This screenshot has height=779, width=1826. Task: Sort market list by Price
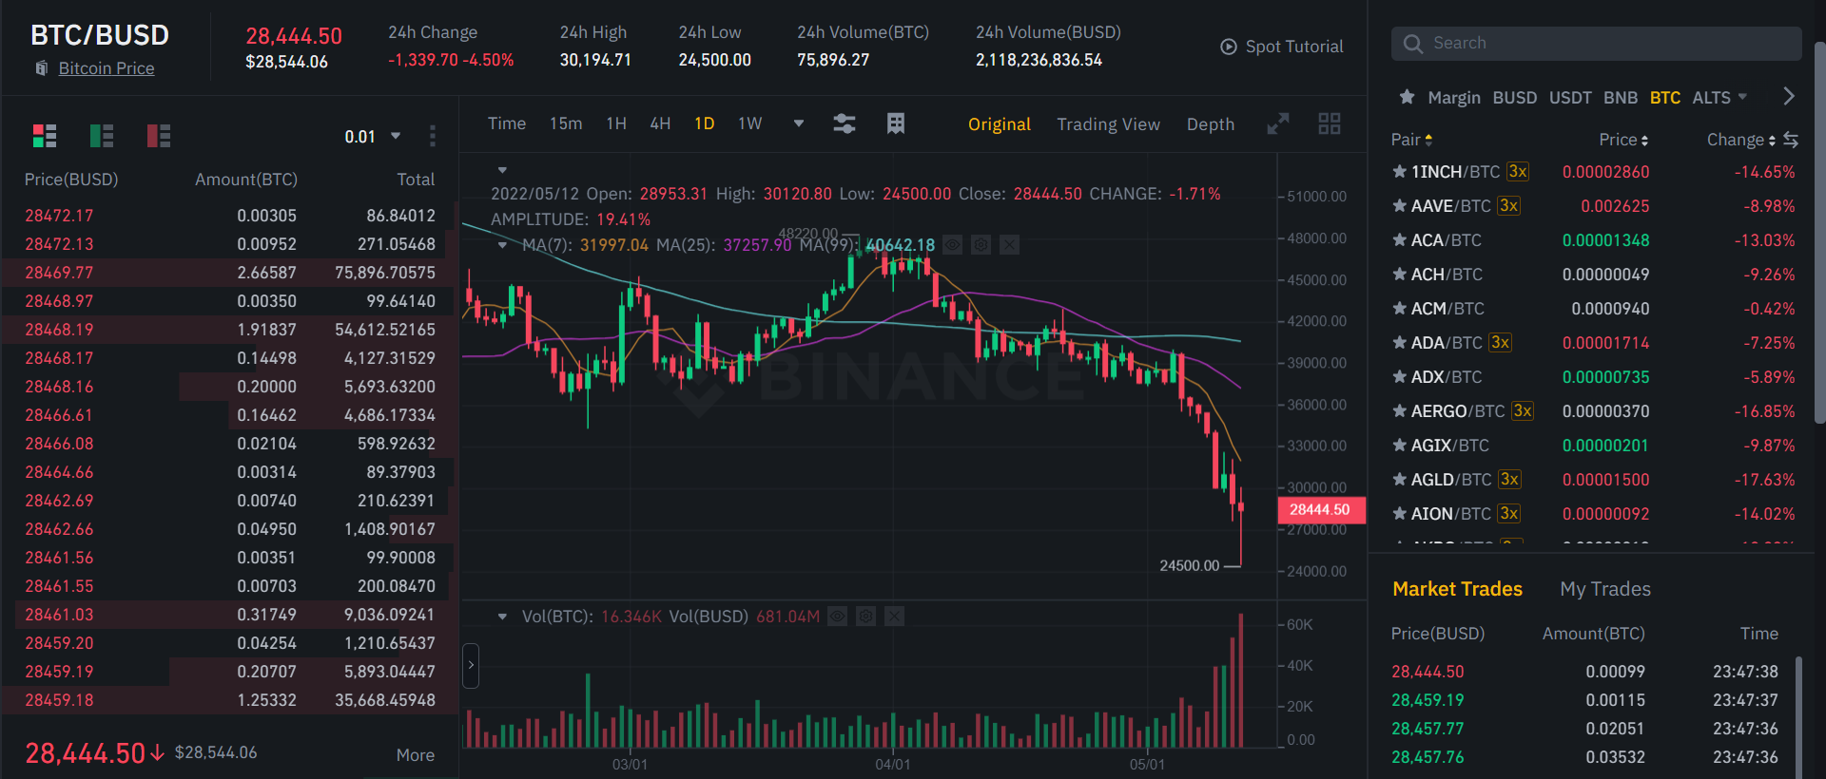(1623, 140)
